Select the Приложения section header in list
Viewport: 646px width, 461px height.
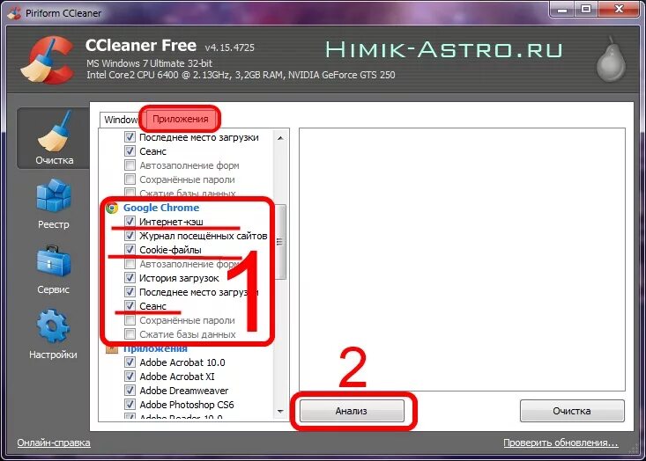[155, 349]
